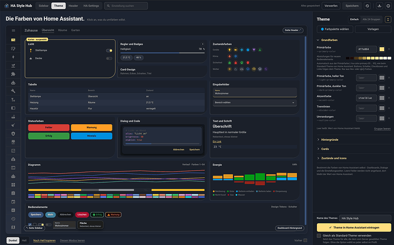Click the HA Style Hub home logo
The width and height of the screenshot is (394, 245).
coord(6,6)
